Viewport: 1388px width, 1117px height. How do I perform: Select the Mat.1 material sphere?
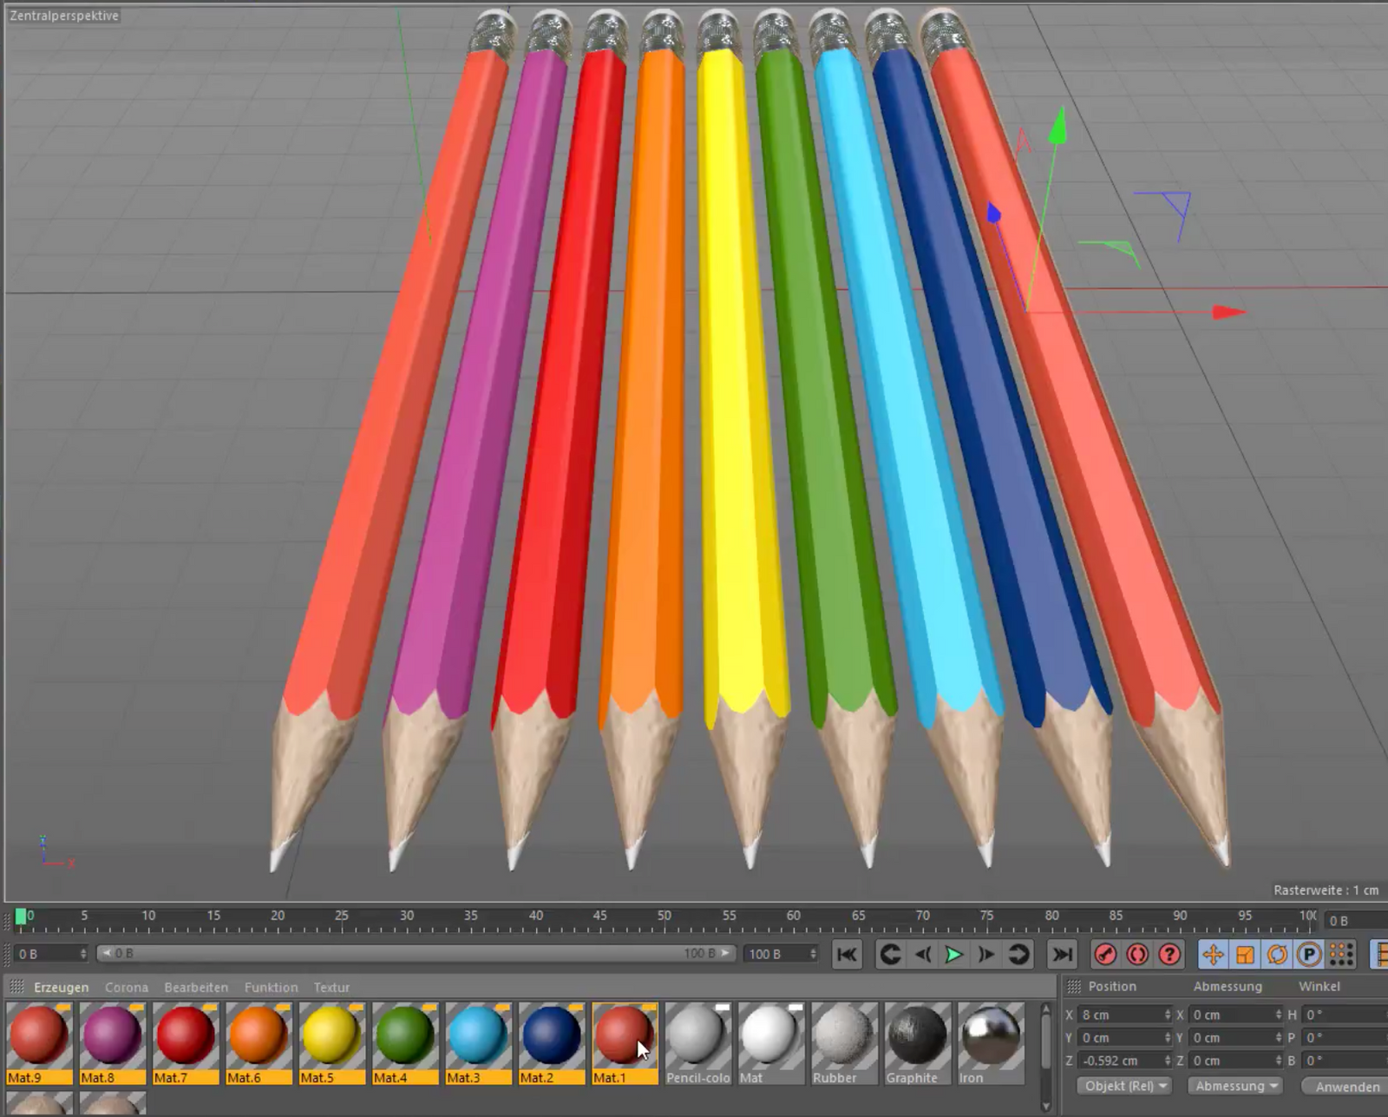(625, 1043)
